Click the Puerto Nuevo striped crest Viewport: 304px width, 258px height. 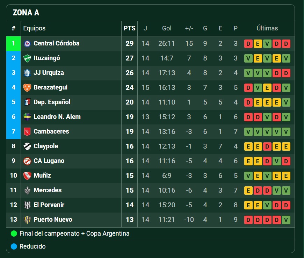coord(27,220)
